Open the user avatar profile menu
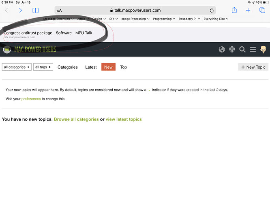 tap(263, 50)
